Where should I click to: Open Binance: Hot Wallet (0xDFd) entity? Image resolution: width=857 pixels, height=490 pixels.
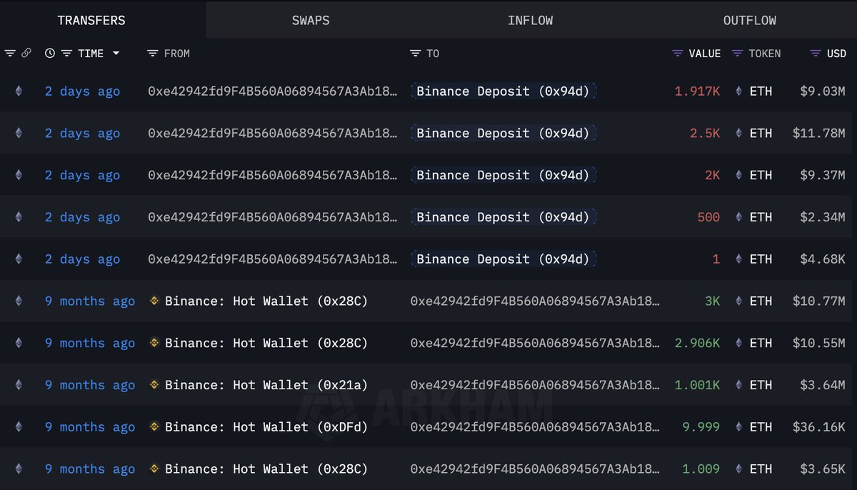(266, 426)
